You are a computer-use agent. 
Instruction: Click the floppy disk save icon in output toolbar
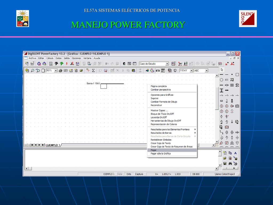(225, 164)
